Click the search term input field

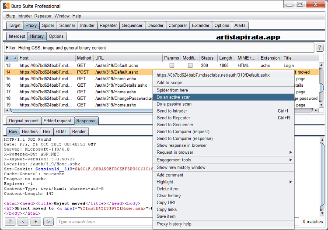pyautogui.click(x=105, y=222)
